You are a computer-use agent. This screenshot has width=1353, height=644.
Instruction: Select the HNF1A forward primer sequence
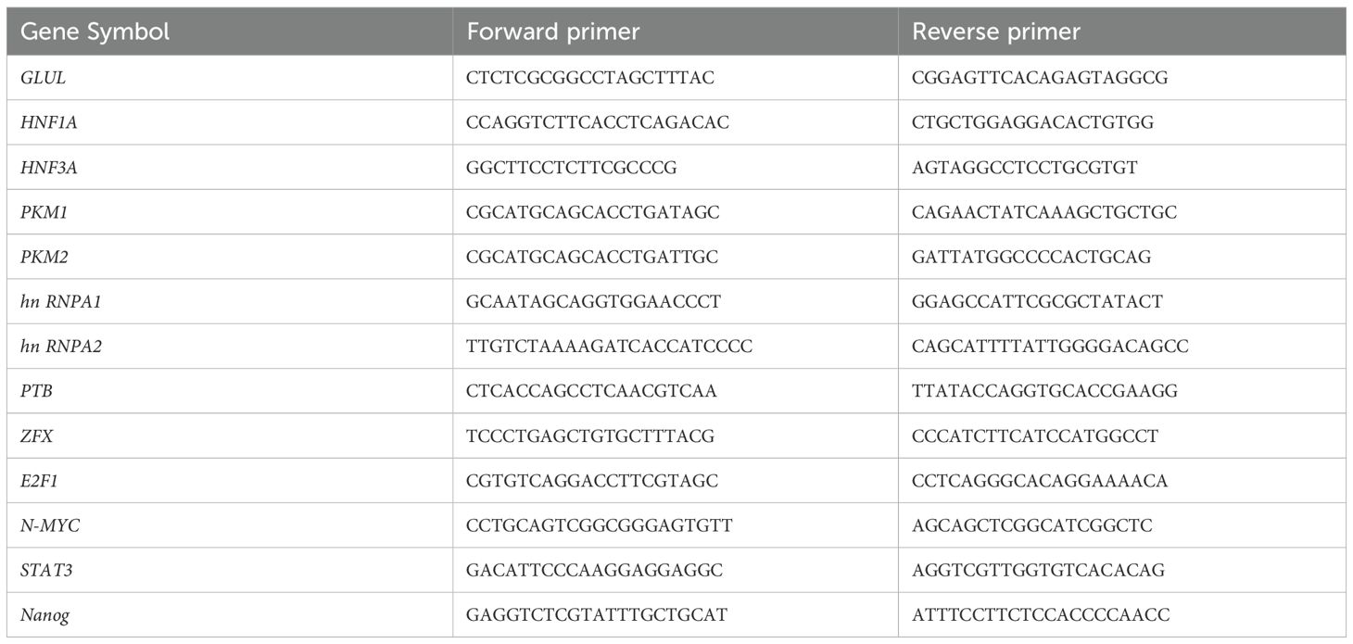[x=598, y=122]
